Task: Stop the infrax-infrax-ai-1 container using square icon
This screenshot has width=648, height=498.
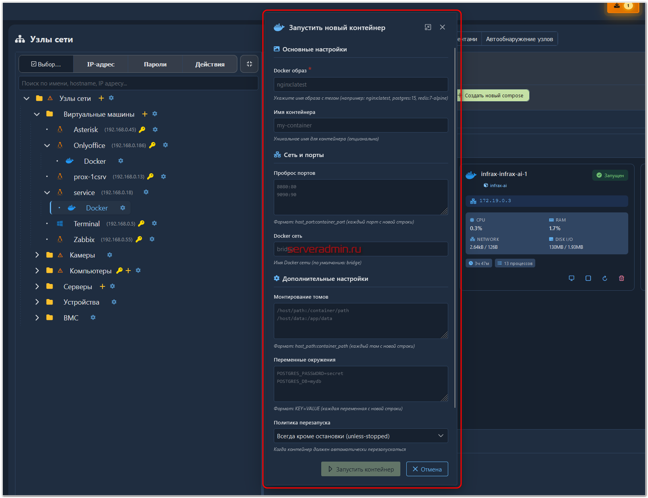Action: (x=588, y=278)
